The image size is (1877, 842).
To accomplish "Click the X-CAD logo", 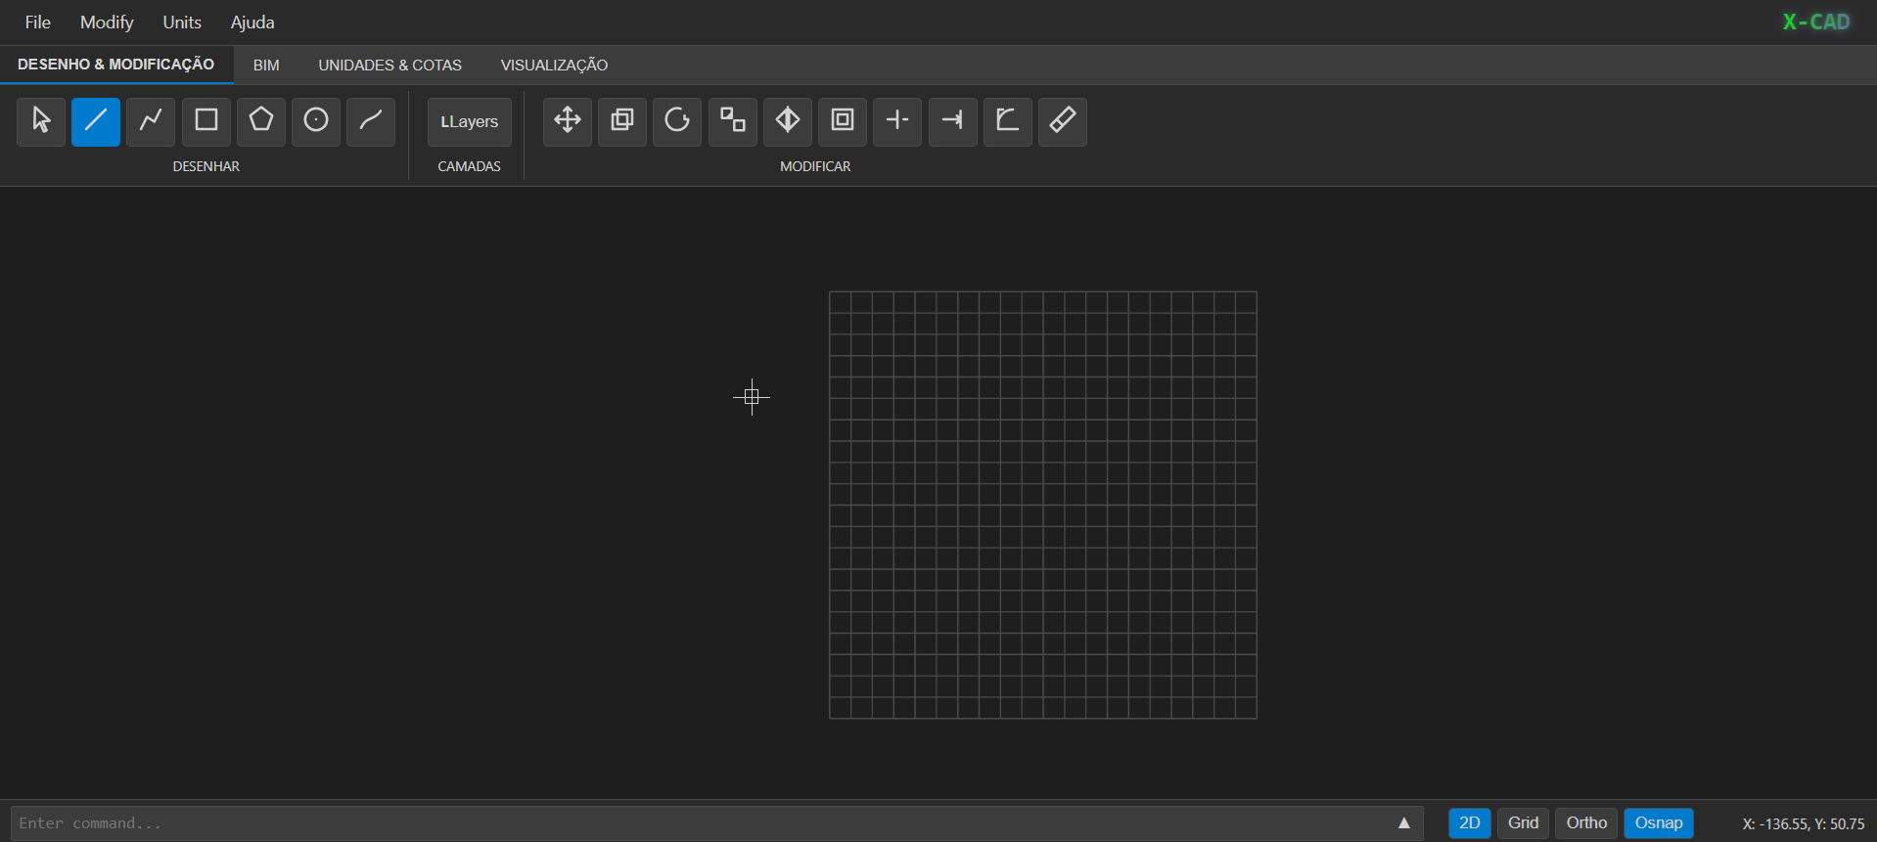I will click(x=1816, y=22).
